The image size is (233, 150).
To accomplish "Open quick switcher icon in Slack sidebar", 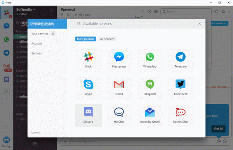I will point(35,144).
